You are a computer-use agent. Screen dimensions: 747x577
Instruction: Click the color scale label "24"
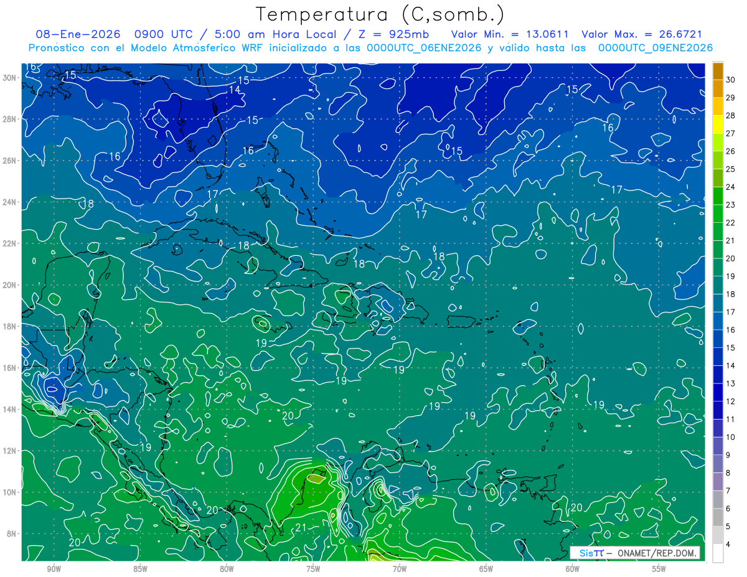coord(731,187)
